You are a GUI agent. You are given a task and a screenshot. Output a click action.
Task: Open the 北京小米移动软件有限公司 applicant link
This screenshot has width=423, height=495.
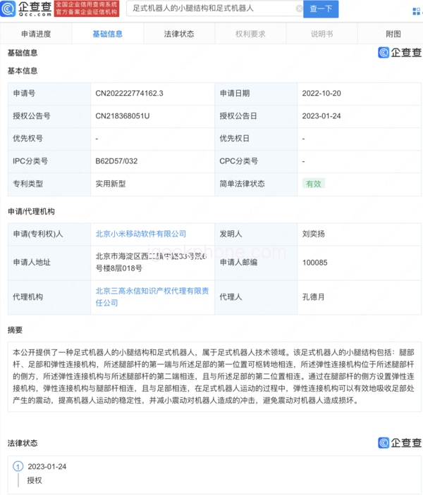pyautogui.click(x=141, y=234)
